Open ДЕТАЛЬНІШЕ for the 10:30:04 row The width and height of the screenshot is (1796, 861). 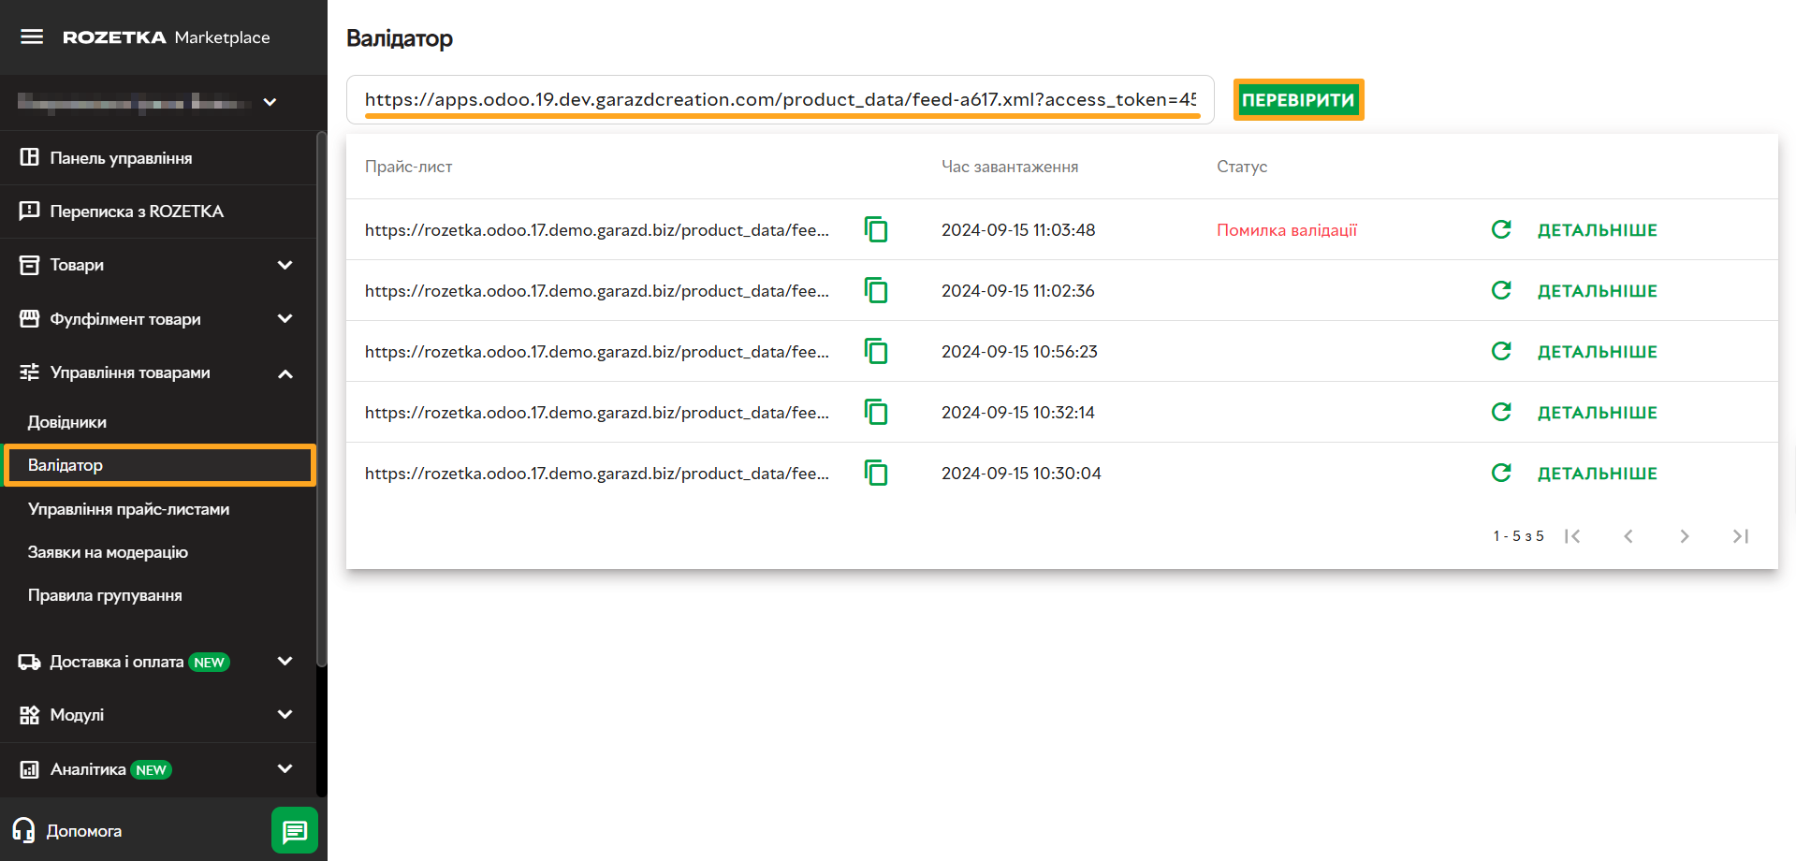[1598, 474]
